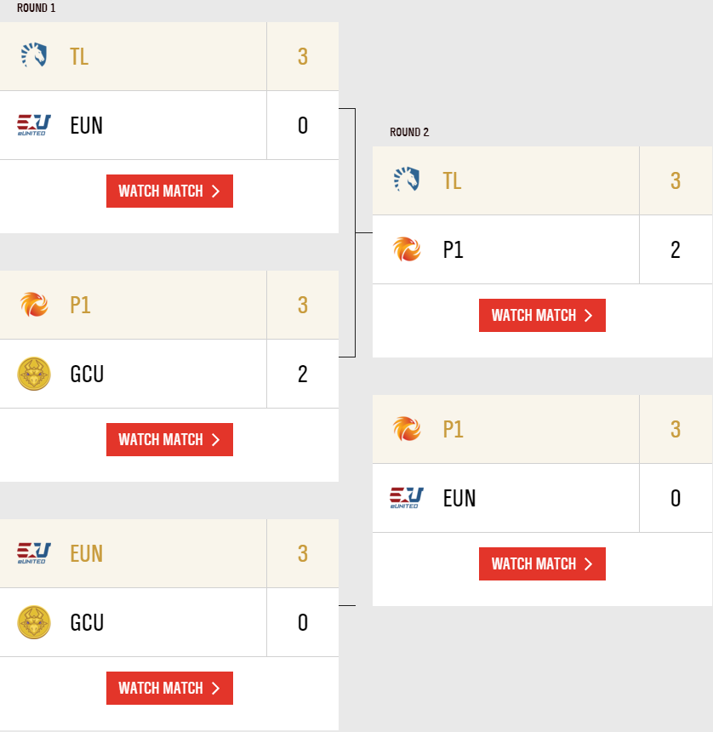Click eUnited logo in P1 vs EUN match
Viewport: 713px width, 732px height.
coord(407,498)
